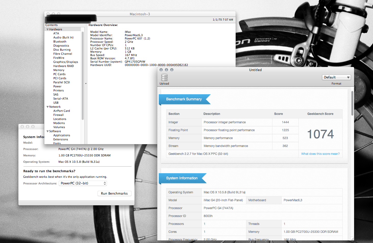Viewport: 373px width, 243px height.
Task: Select Hardware RAID entry
Action: (64, 66)
